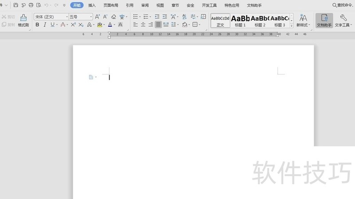Toggle Italic formatting

click(45, 25)
